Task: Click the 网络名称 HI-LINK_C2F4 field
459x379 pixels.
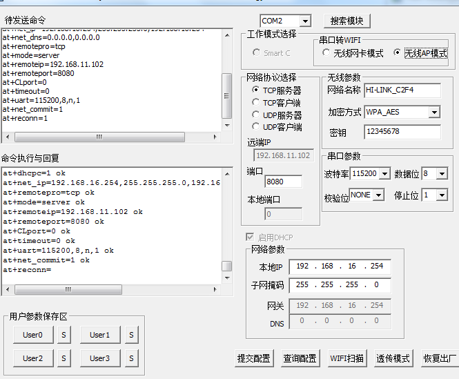Action: (x=402, y=90)
